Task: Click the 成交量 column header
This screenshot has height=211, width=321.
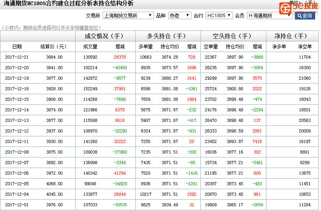Action: pyautogui.click(x=90, y=47)
